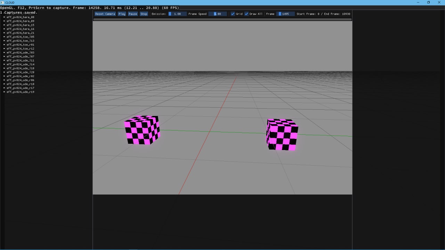
Task: Click the Frame slider showing 1495
Action: pos(285,14)
